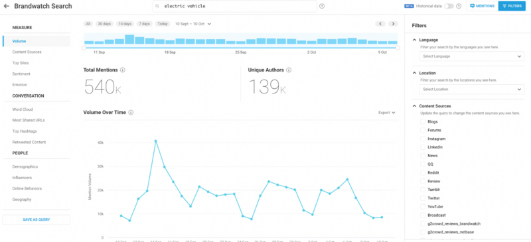Viewport: 531px width, 242px height.
Task: Check the Twitter content source
Action: (423, 198)
